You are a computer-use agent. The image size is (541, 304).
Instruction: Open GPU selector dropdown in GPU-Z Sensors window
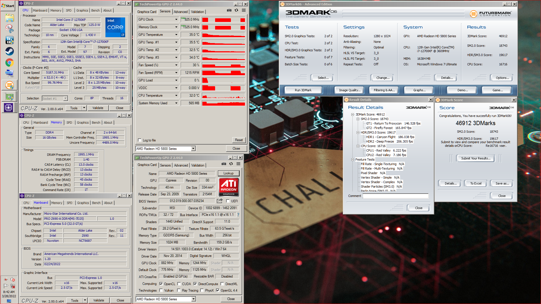point(193,148)
